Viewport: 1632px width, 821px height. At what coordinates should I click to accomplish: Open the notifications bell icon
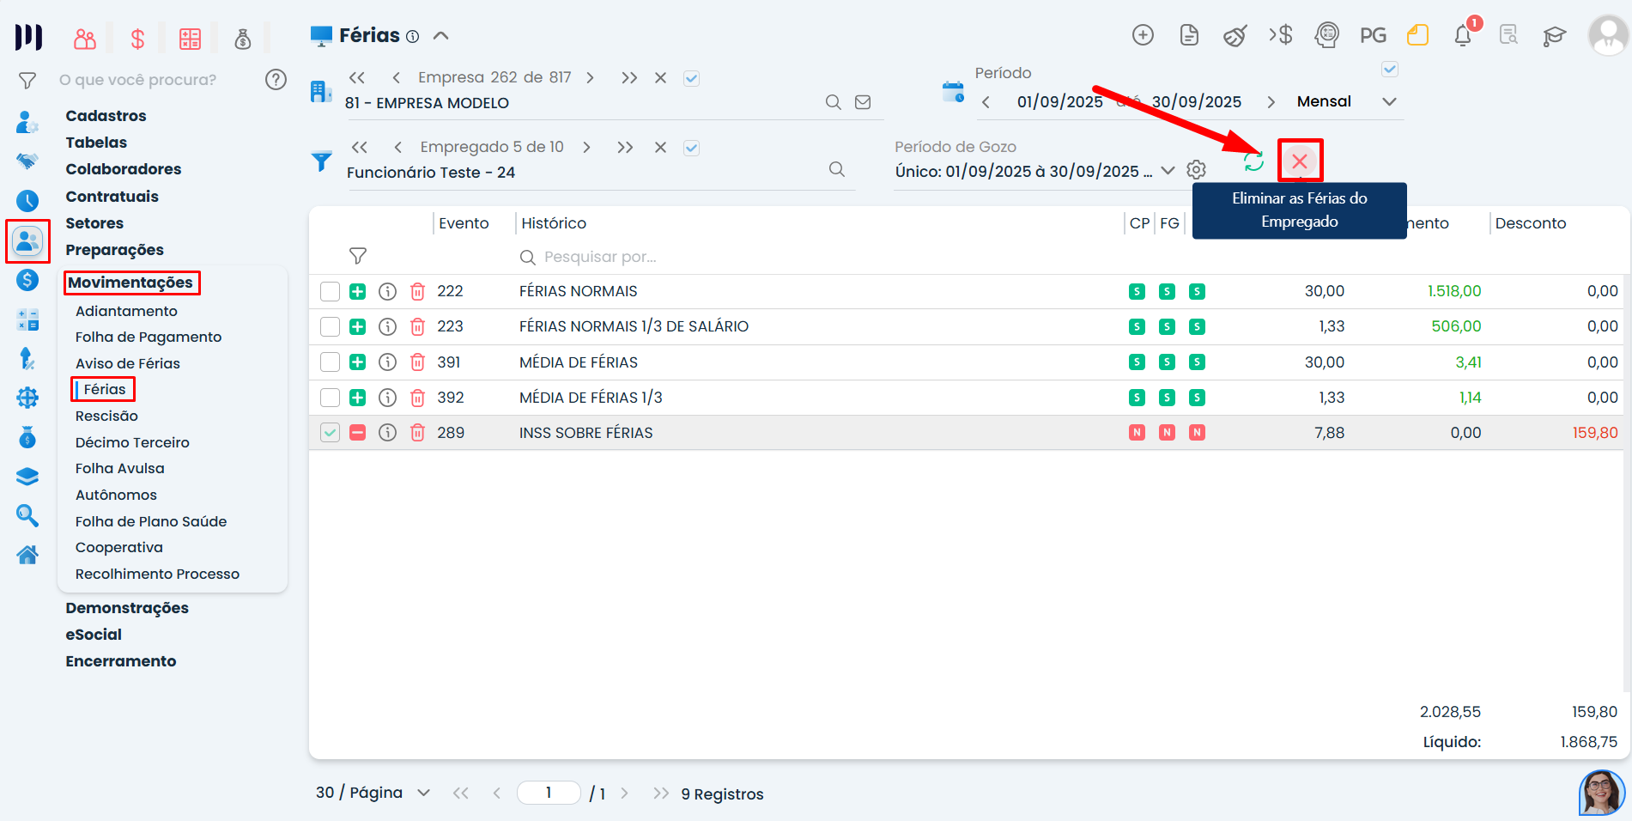click(x=1463, y=36)
